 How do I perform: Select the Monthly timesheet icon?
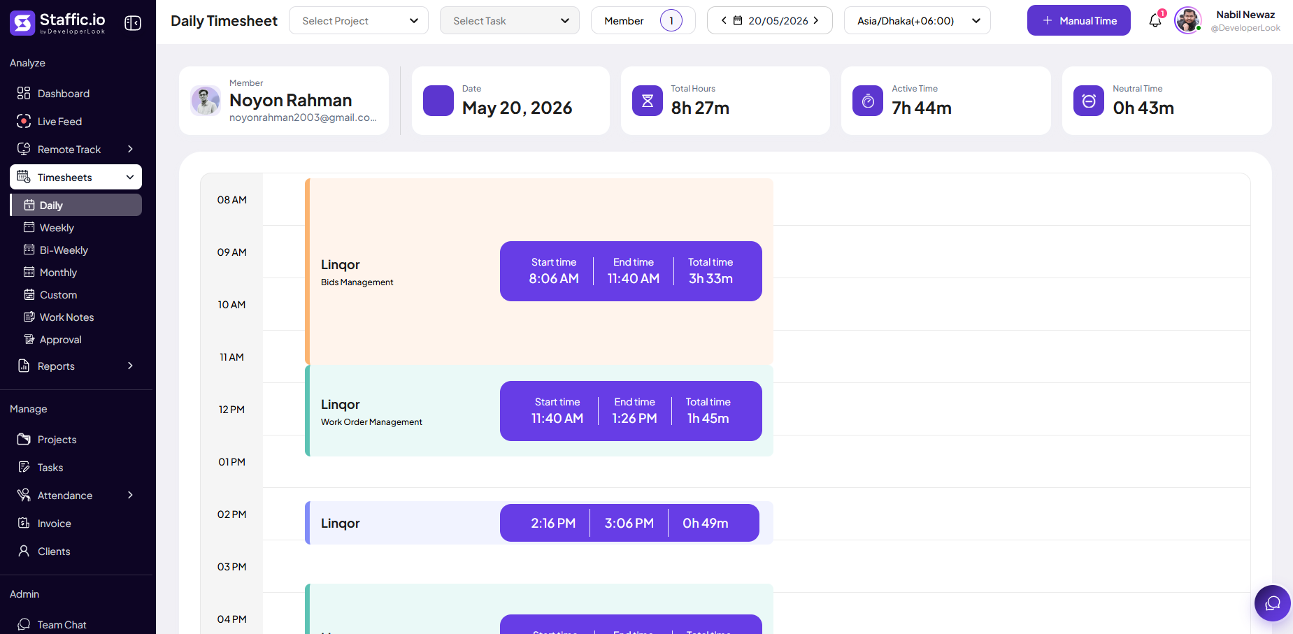pos(29,272)
